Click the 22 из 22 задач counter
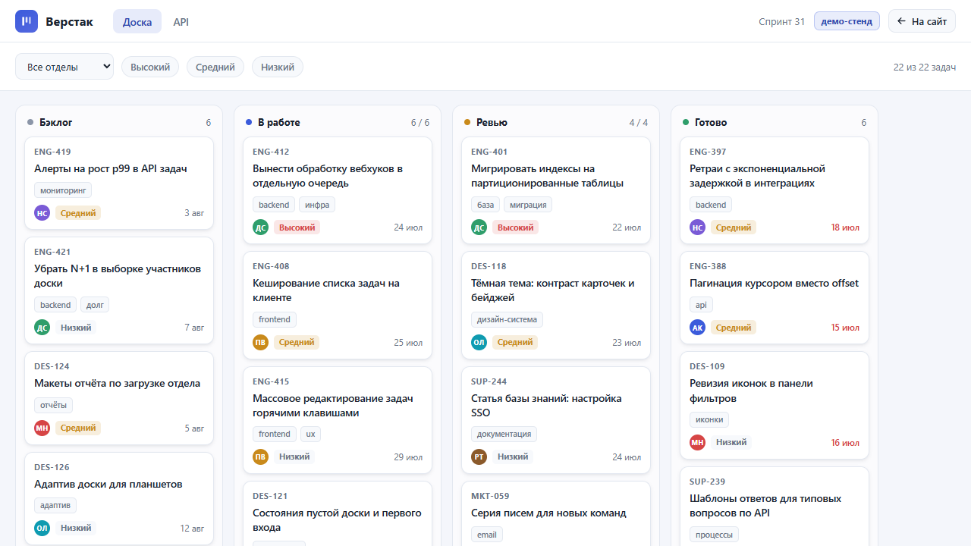 [x=924, y=67]
